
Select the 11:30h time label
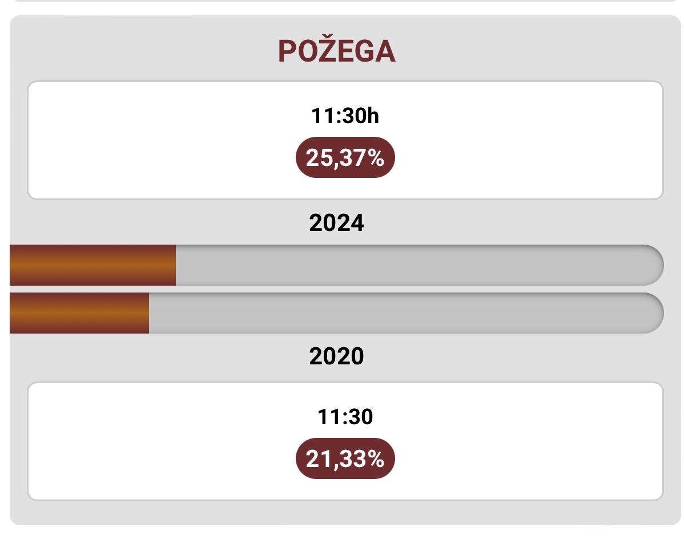(345, 116)
